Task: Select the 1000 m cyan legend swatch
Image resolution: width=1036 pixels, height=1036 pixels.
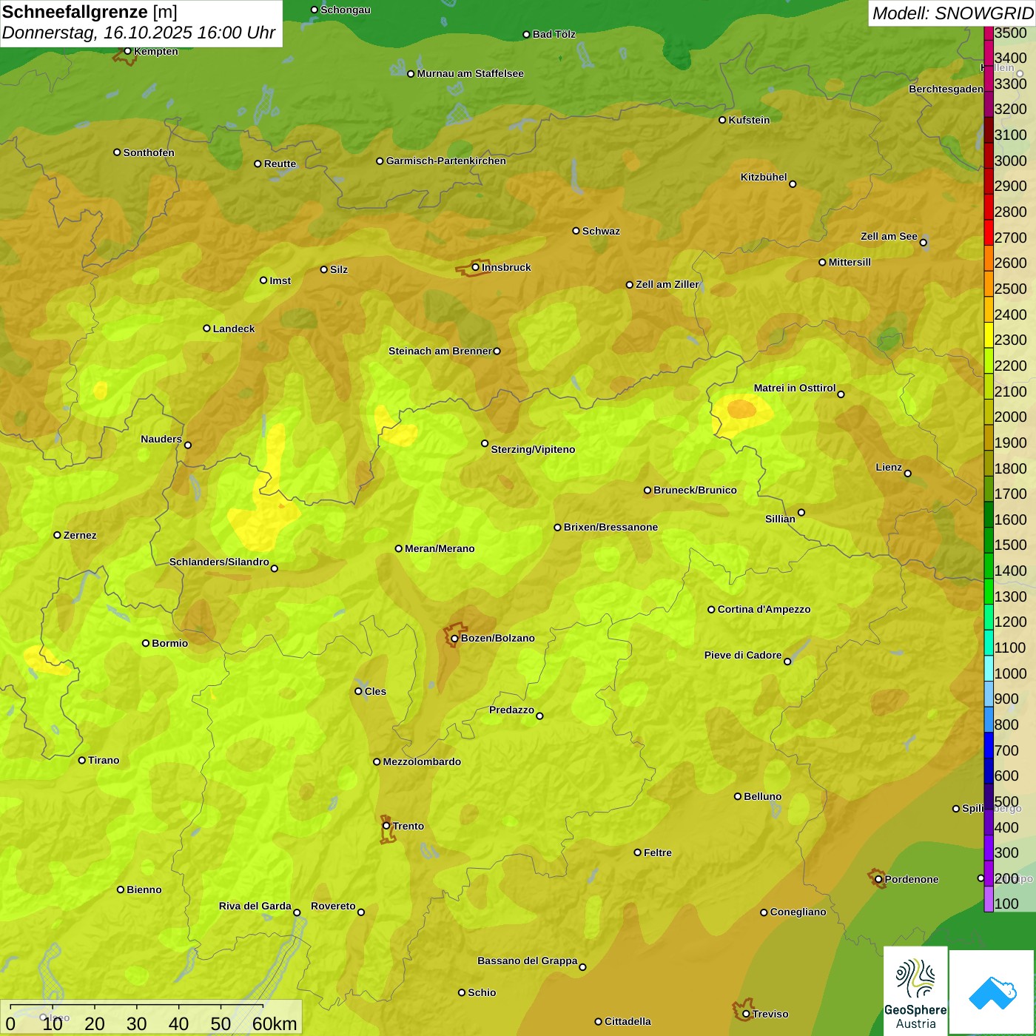Action: coord(989,668)
